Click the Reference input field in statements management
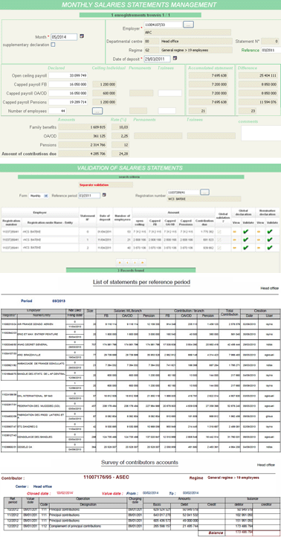The image size is (281, 540). point(271,50)
